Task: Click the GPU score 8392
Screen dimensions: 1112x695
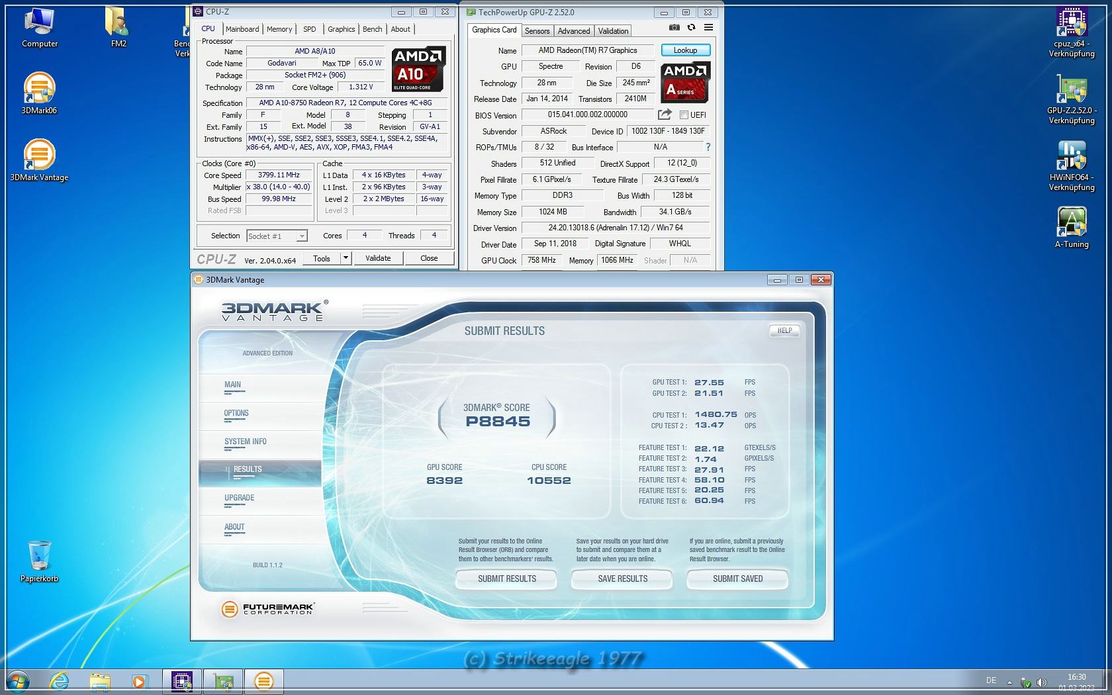Action: [445, 481]
